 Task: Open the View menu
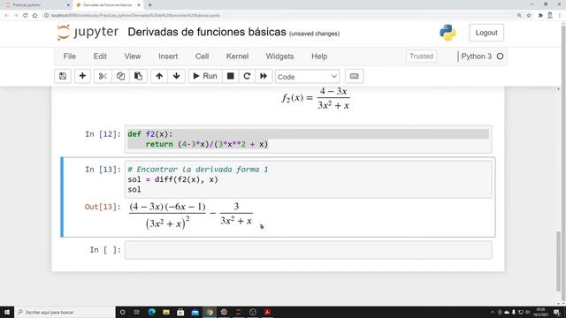[133, 57]
